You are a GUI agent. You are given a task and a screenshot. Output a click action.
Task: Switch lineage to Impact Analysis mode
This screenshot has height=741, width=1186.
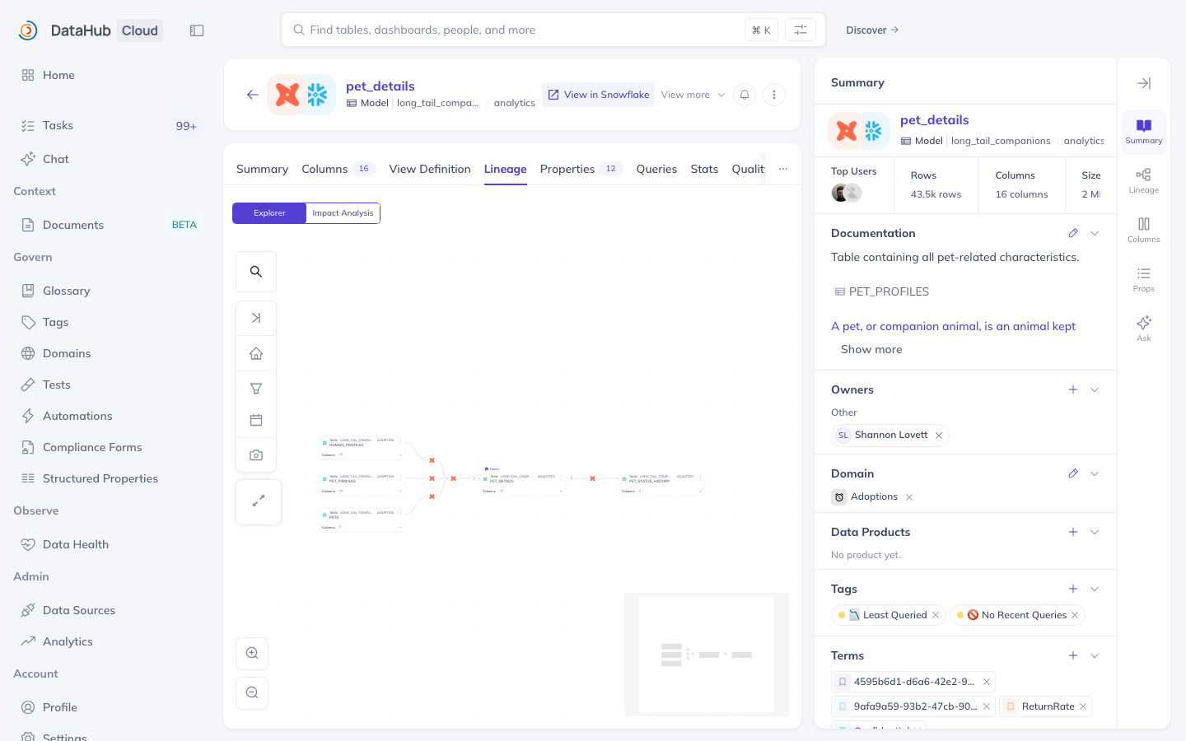(x=343, y=213)
